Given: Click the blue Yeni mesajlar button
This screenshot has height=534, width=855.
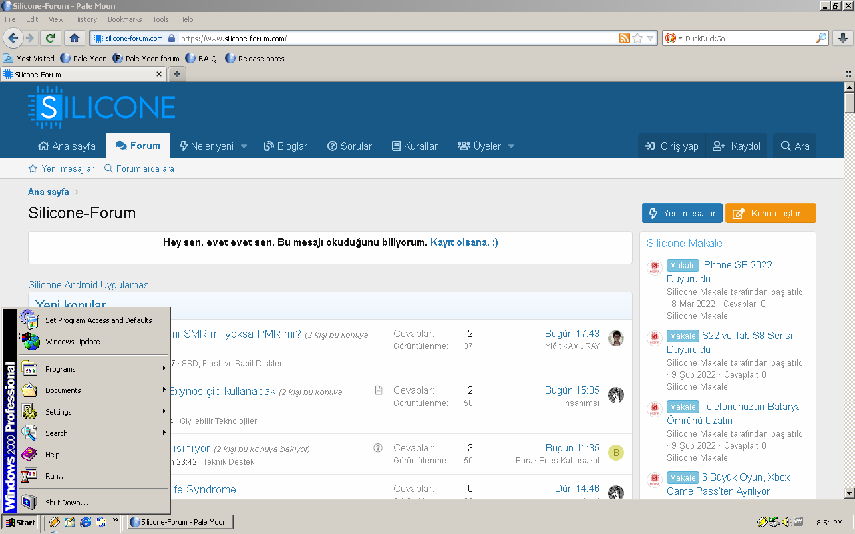Looking at the screenshot, I should click(682, 214).
